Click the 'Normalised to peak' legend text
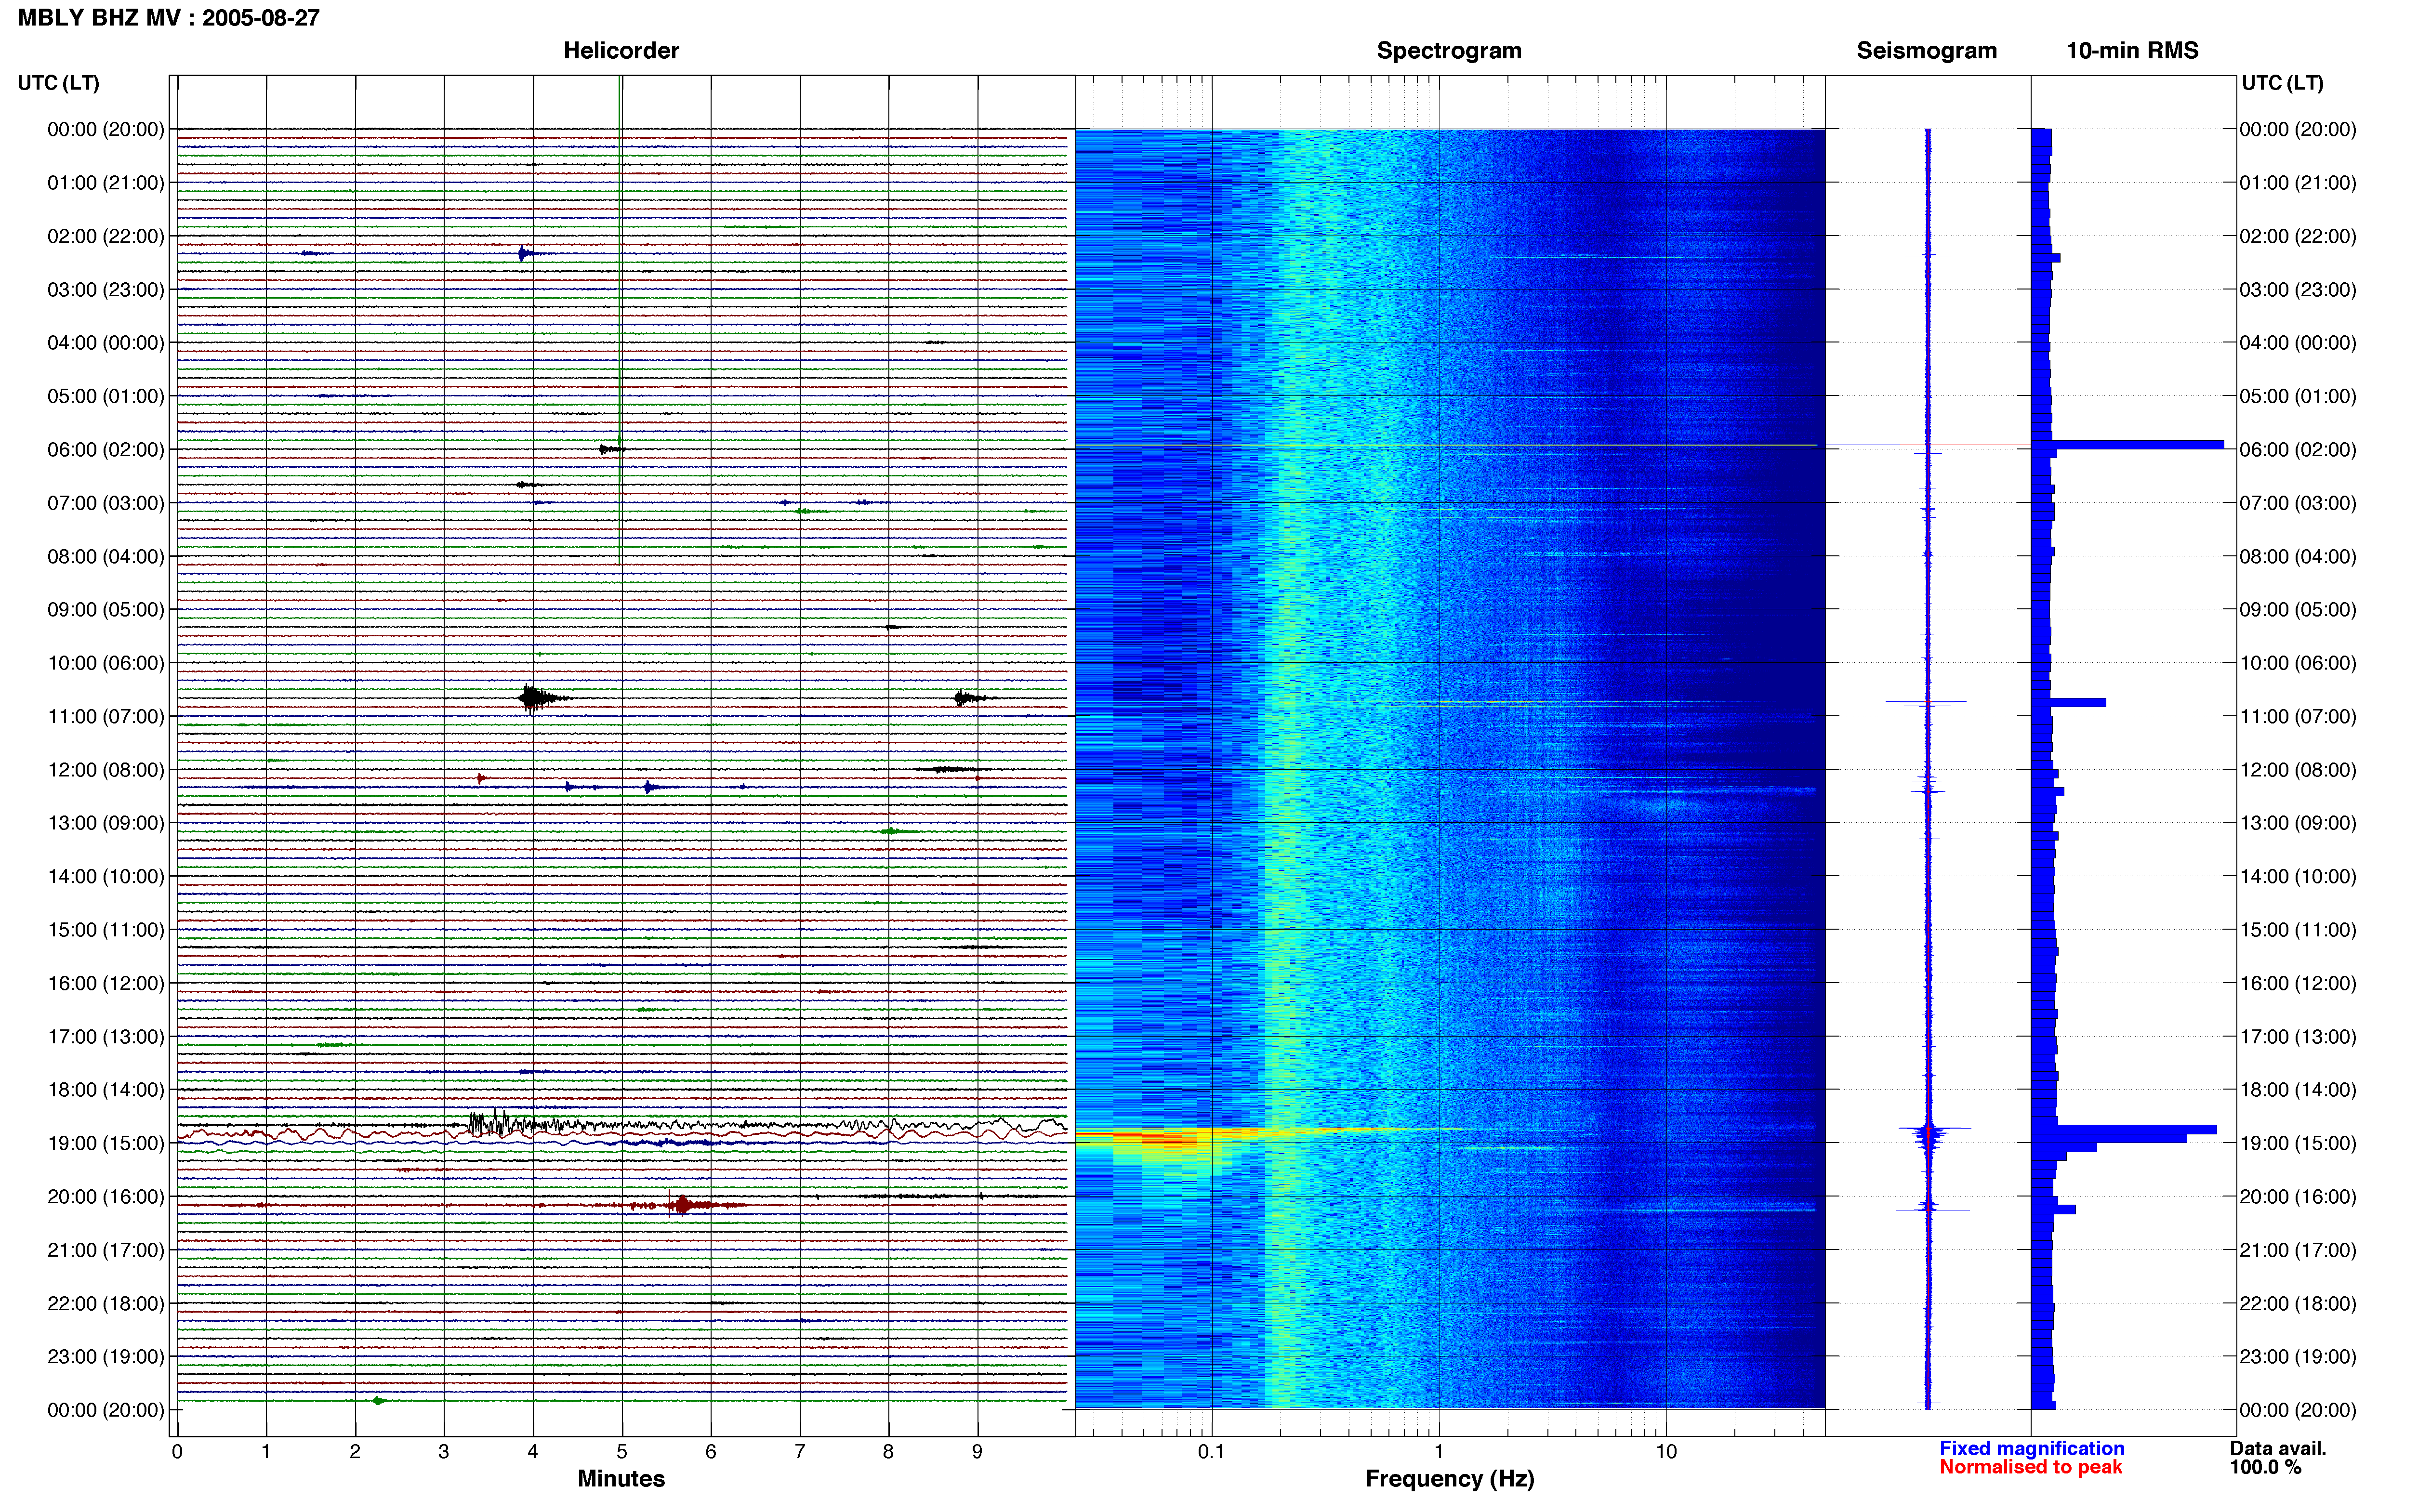Viewport: 2418px width, 1512px height. [2030, 1467]
